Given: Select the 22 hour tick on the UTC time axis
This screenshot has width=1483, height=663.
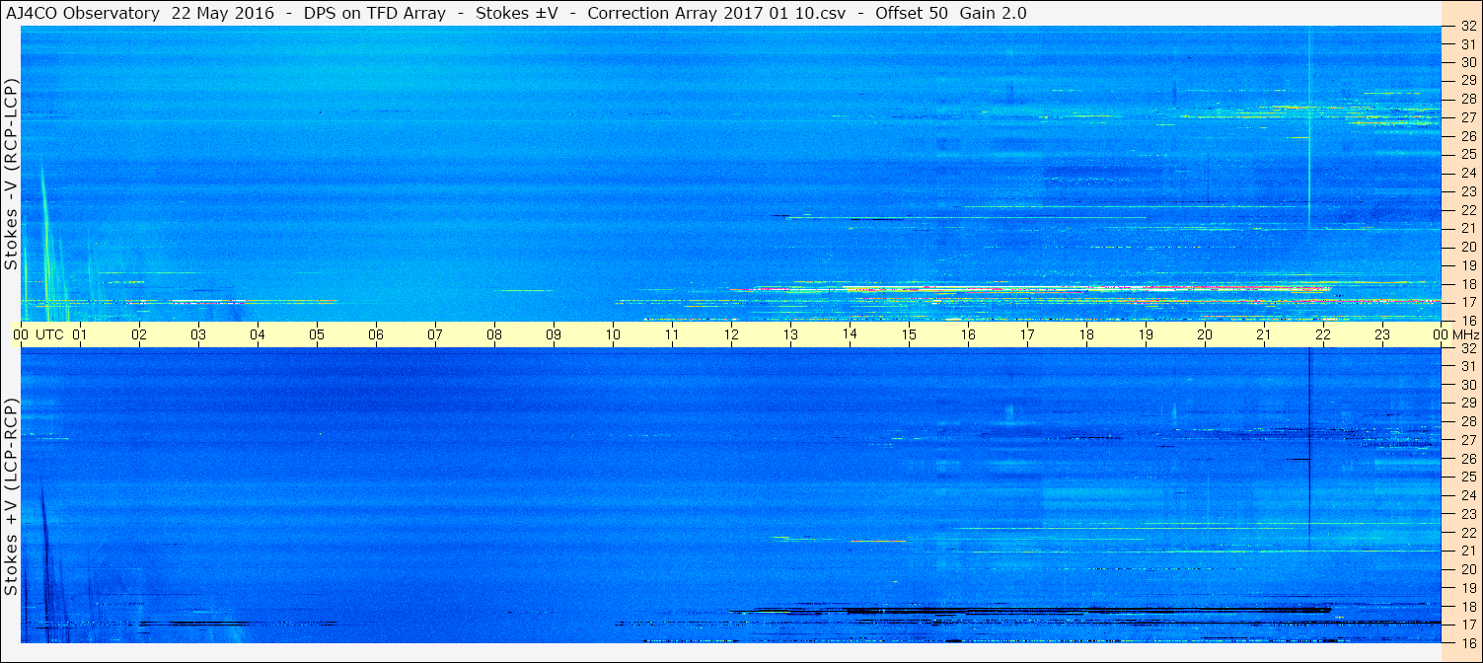Looking at the screenshot, I should click(x=1323, y=334).
